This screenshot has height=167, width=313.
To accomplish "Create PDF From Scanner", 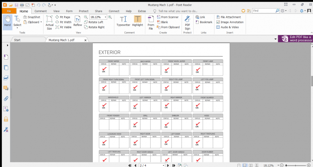I will tap(168, 17).
